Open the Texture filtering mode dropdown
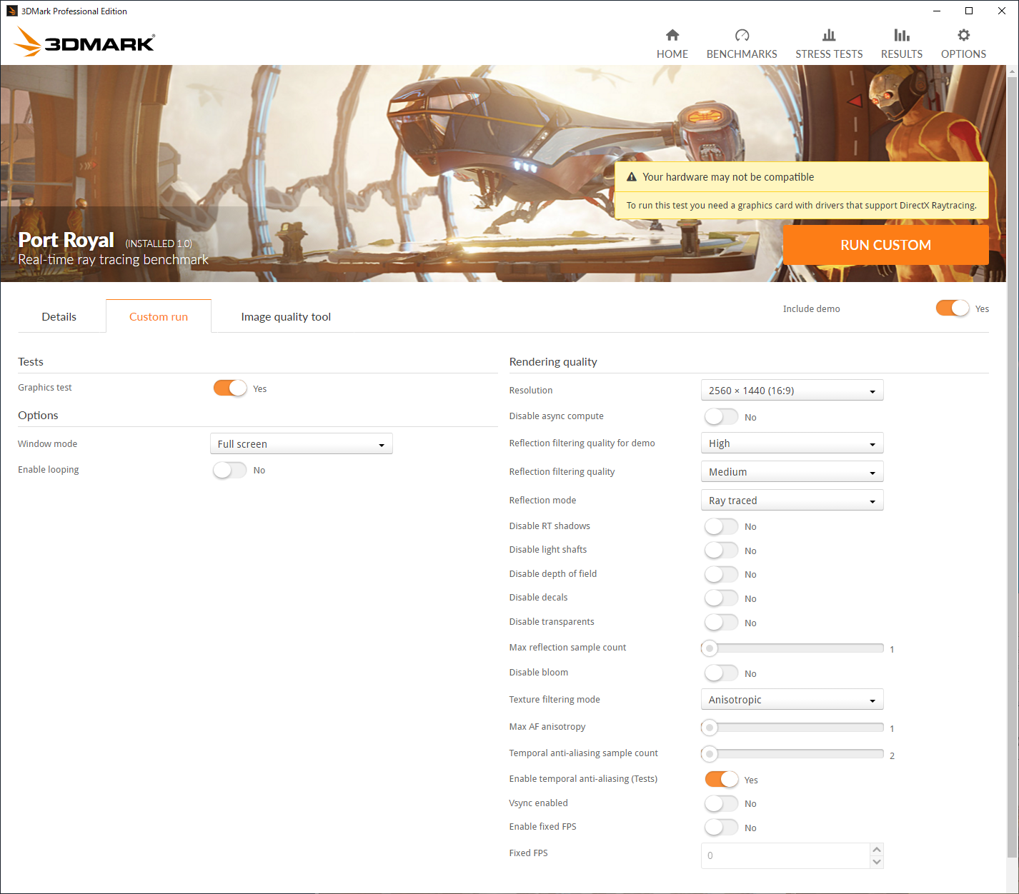Image resolution: width=1019 pixels, height=894 pixels. (792, 699)
